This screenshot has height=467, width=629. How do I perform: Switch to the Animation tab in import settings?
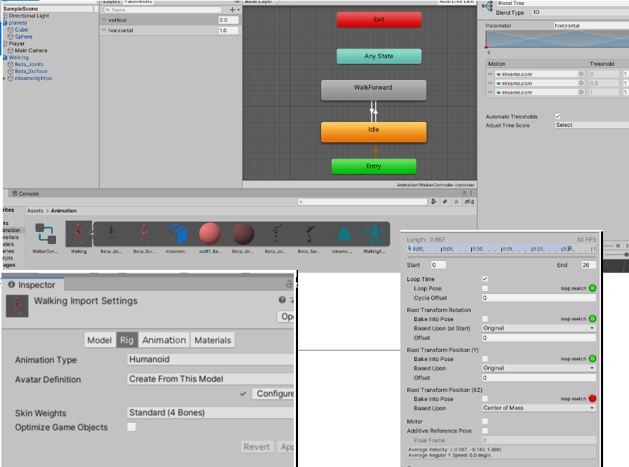click(163, 340)
